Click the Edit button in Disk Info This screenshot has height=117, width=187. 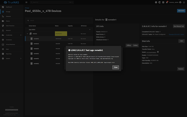pyautogui.click(x=181, y=41)
